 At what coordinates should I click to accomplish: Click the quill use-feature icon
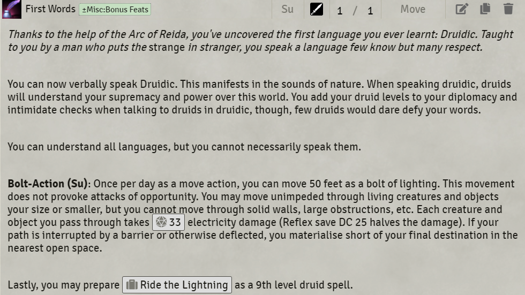[x=317, y=9]
